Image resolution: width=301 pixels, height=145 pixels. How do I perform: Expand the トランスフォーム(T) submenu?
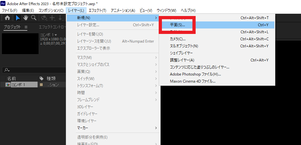click(113, 86)
